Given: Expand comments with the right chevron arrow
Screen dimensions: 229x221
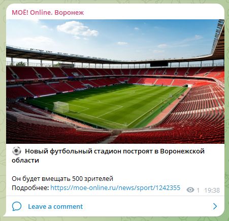Looking at the screenshot, I should tap(215, 206).
